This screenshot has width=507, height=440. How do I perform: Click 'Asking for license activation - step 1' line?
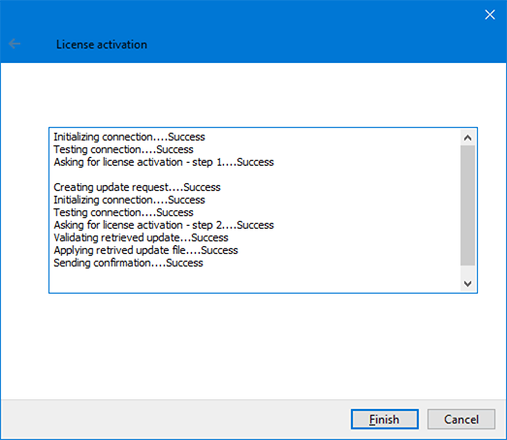tap(164, 162)
